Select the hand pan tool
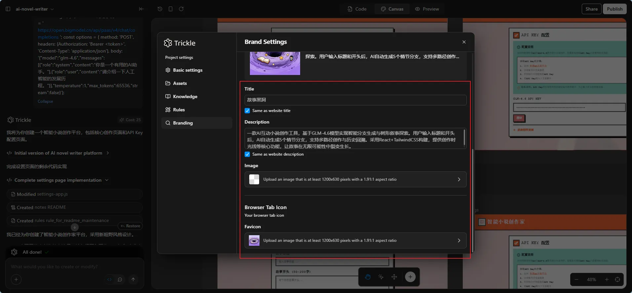This screenshot has width=632, height=293. 368,277
